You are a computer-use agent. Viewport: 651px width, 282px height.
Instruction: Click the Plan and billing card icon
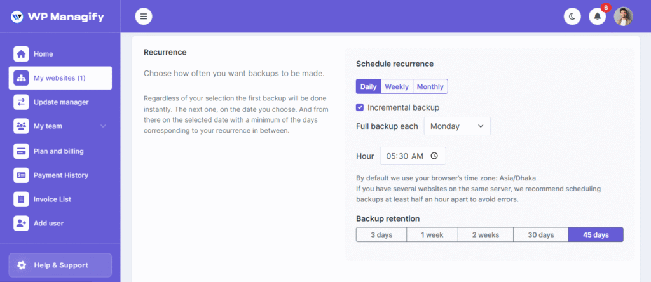pos(21,151)
